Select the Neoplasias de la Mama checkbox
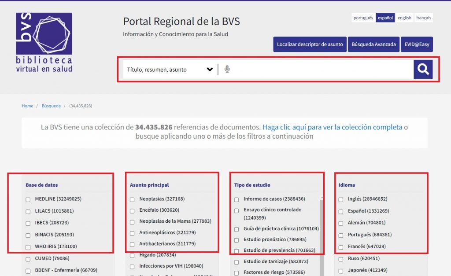 pos(132,222)
